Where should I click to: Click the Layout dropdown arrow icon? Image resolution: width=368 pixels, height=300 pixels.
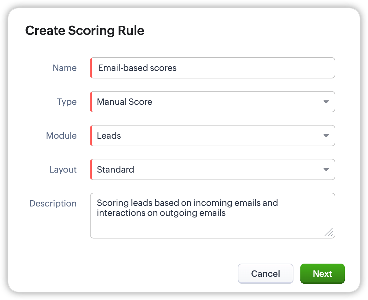(x=326, y=169)
